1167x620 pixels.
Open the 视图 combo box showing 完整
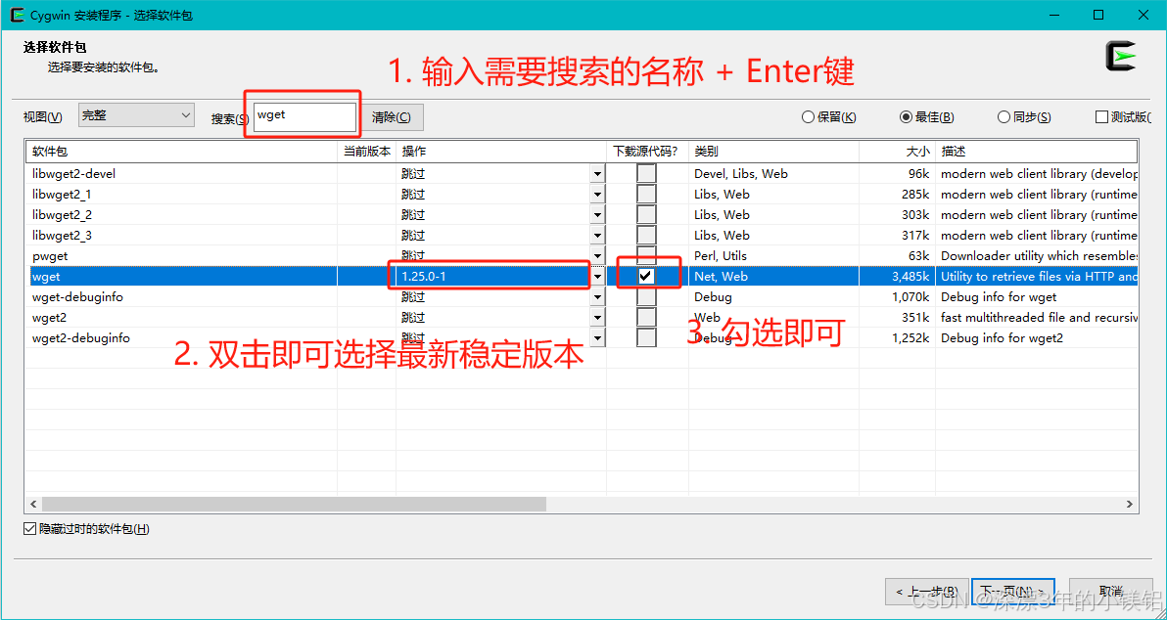tap(136, 115)
